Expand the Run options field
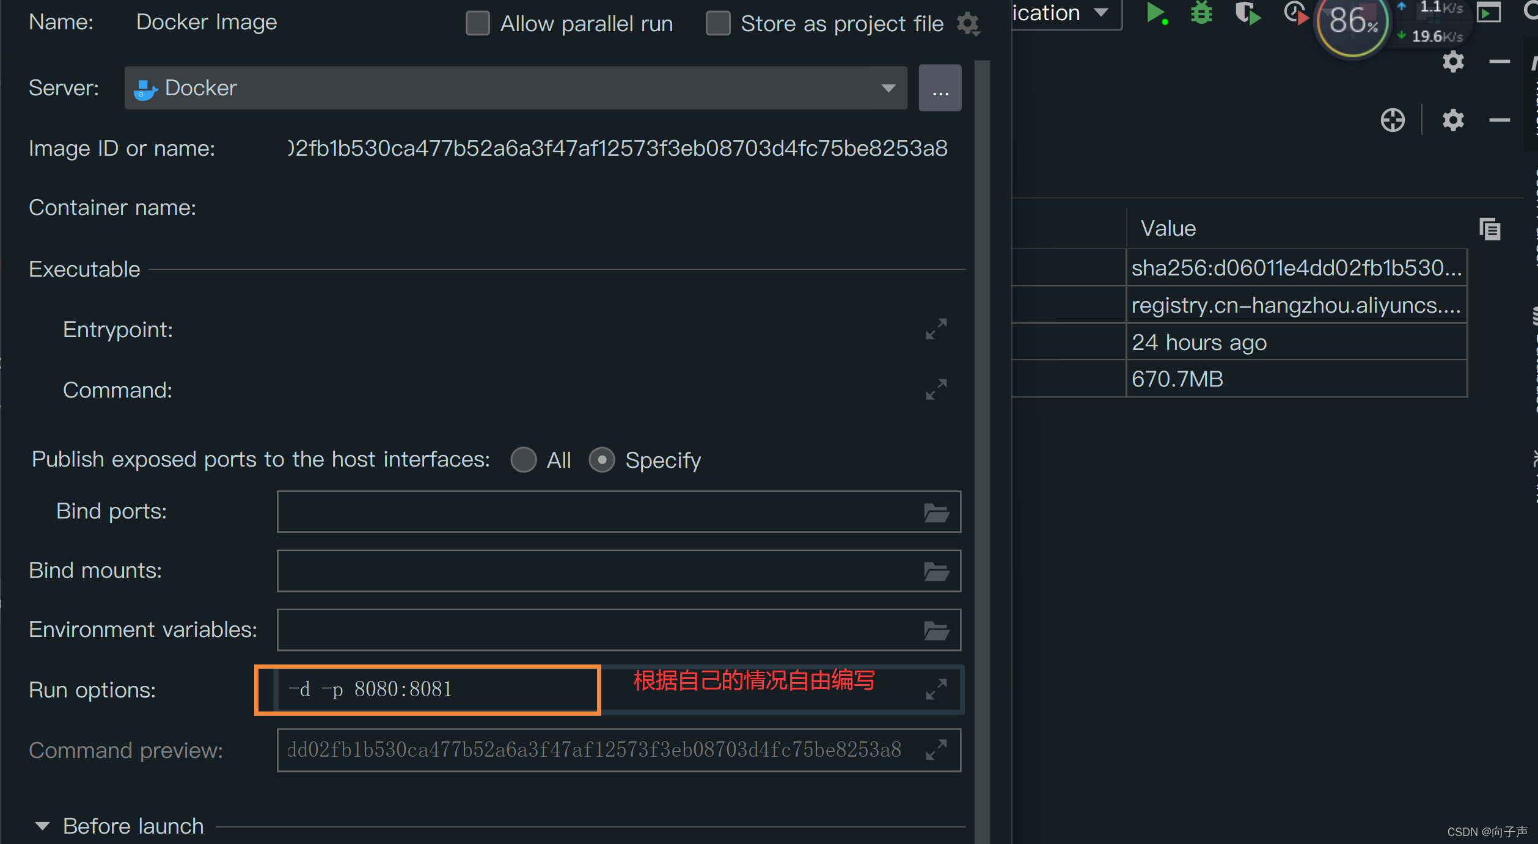The width and height of the screenshot is (1538, 844). (936, 689)
